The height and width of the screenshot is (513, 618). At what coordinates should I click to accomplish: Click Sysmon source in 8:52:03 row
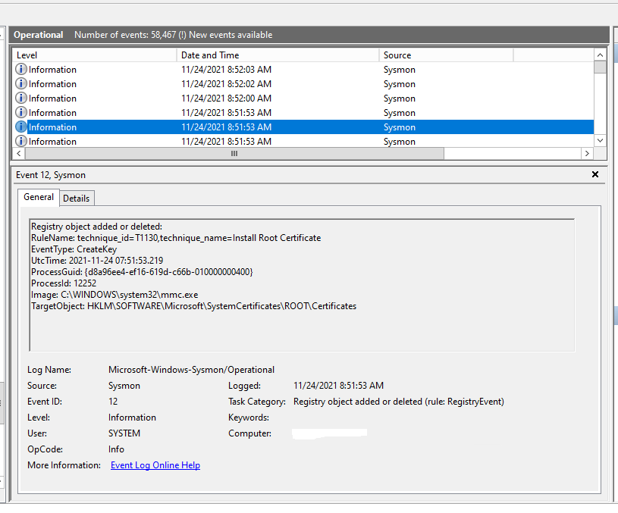400,70
